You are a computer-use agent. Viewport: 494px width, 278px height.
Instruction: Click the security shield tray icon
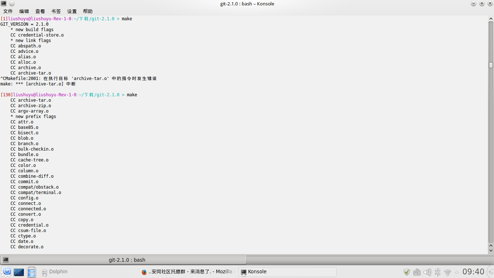[407, 272]
